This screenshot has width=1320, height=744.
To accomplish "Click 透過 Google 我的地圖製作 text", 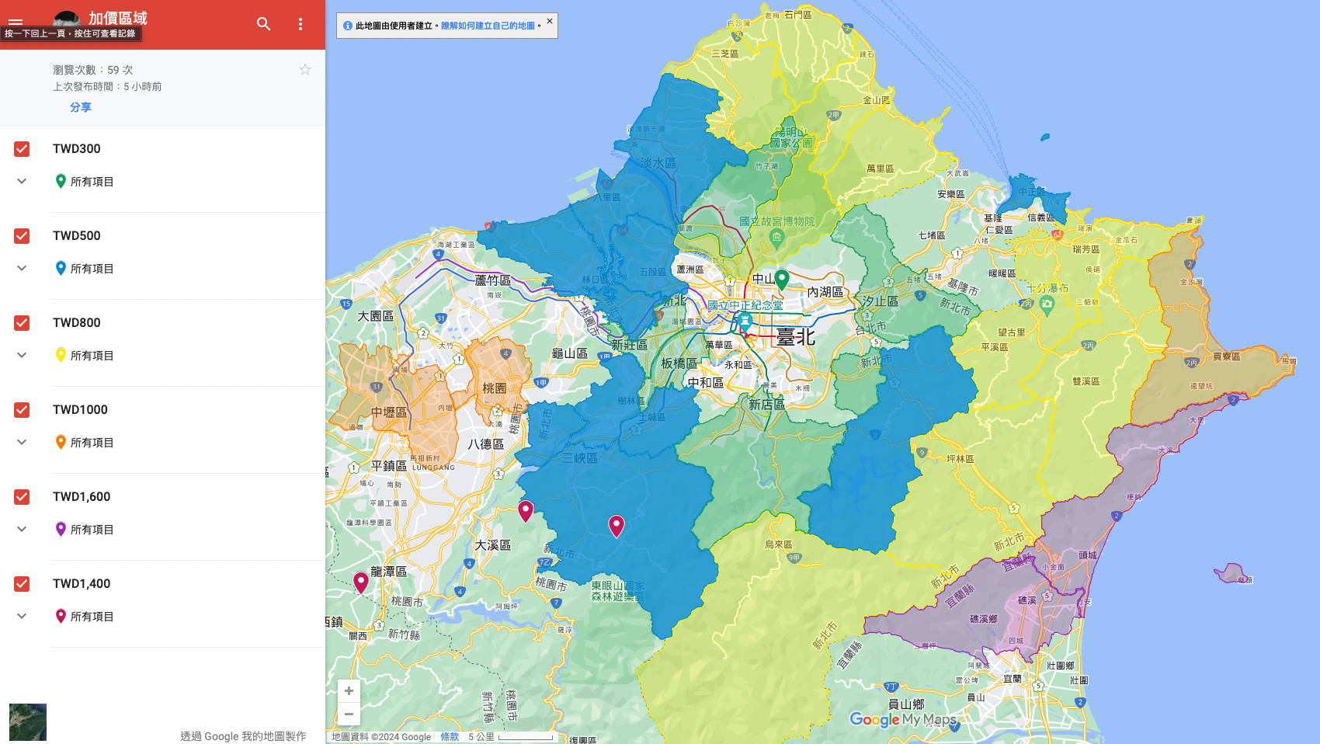I will click(243, 736).
